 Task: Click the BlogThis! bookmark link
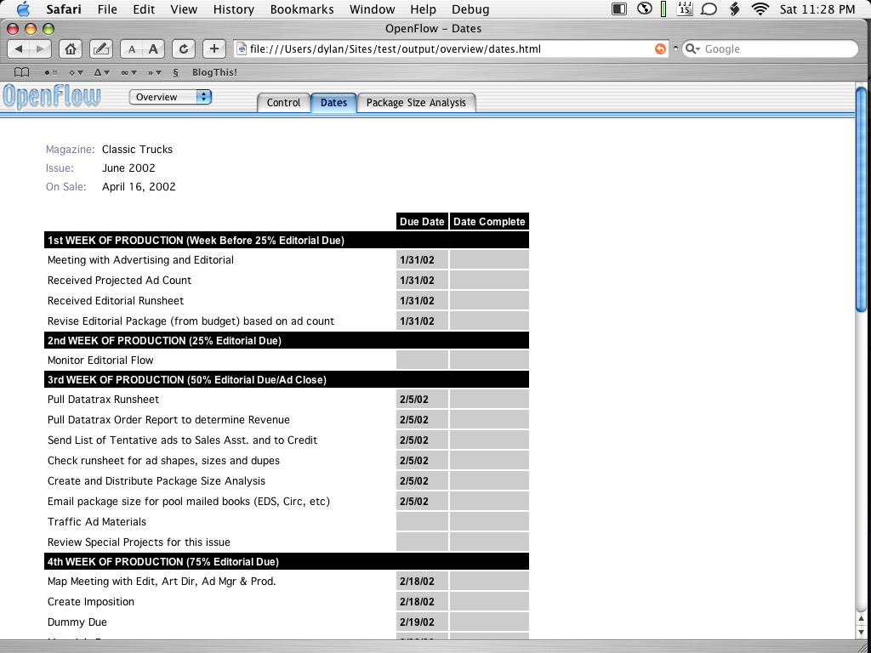pyautogui.click(x=214, y=72)
